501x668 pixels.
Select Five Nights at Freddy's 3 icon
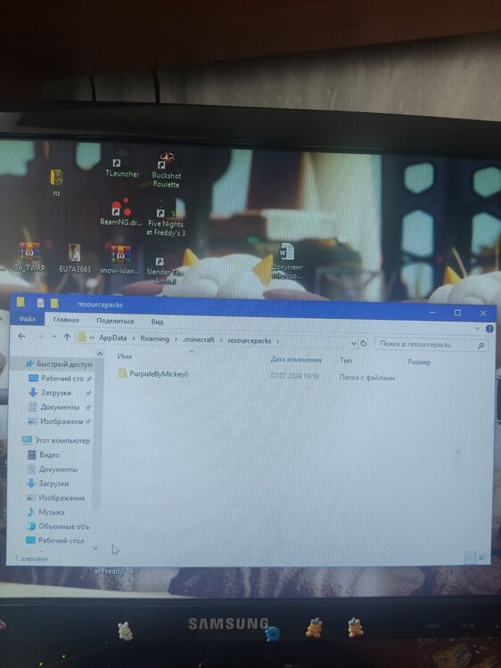166,221
